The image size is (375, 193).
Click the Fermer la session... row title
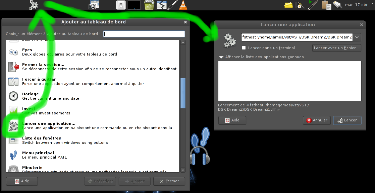point(43,65)
